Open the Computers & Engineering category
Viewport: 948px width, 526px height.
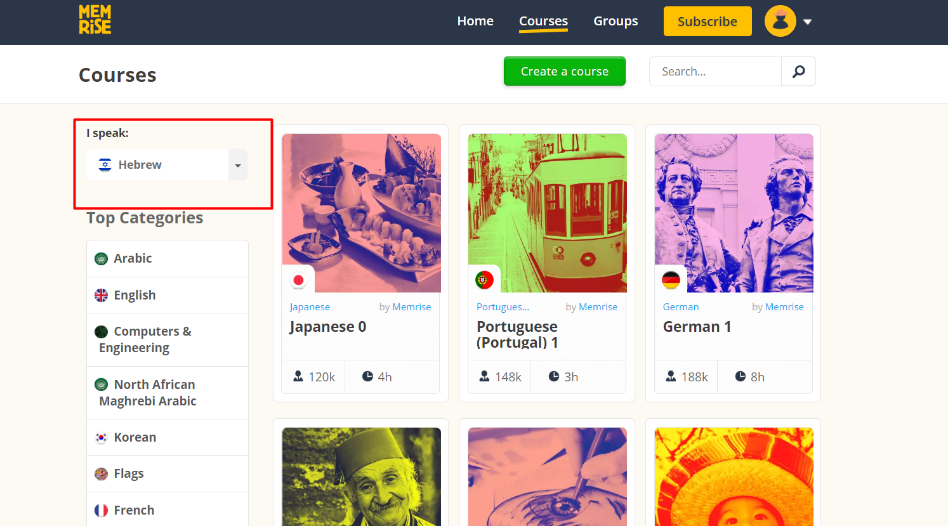(168, 339)
